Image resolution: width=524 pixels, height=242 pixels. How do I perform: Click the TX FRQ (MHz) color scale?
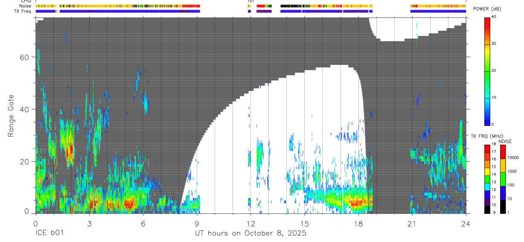(487, 179)
